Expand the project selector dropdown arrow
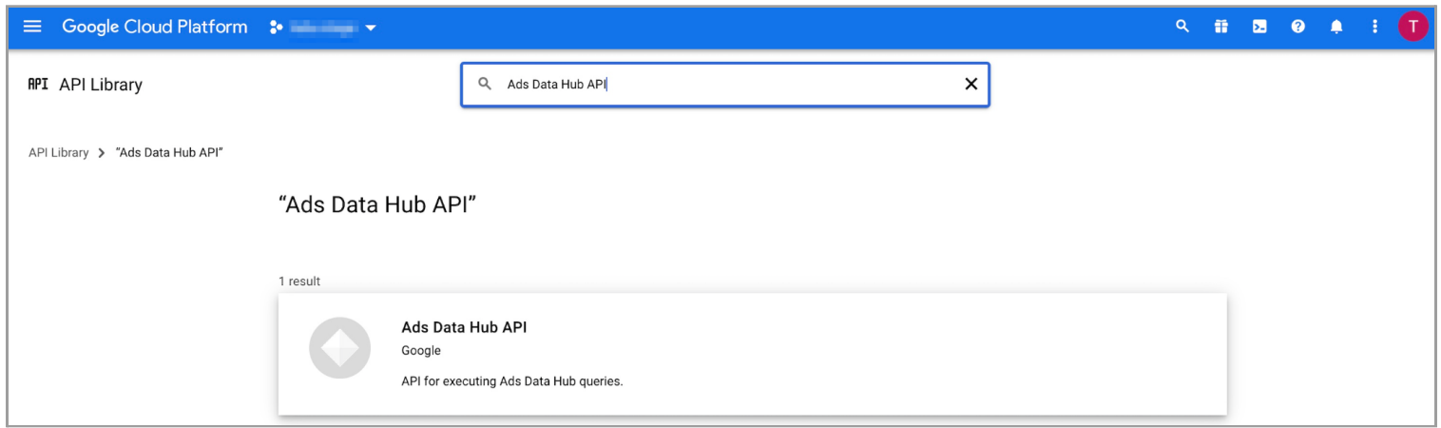 (371, 28)
